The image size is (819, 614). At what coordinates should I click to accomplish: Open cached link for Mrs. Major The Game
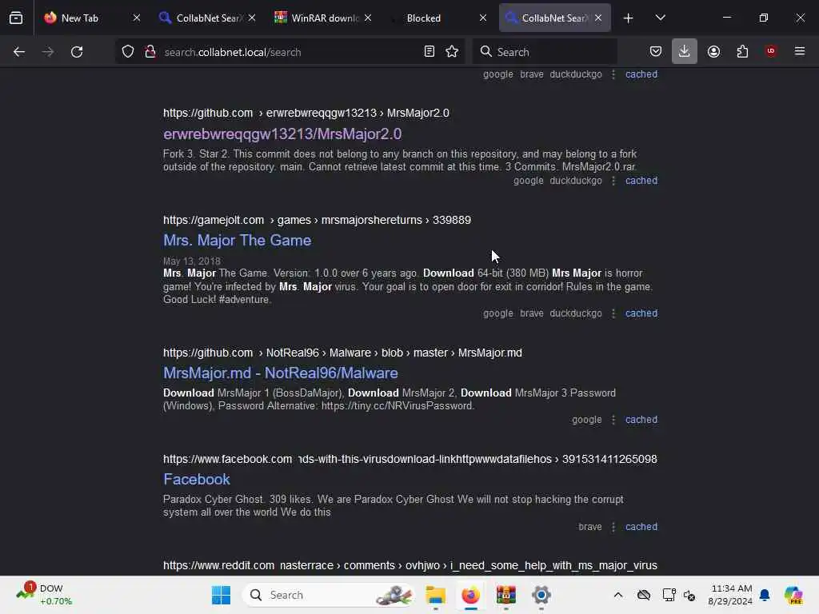point(641,313)
